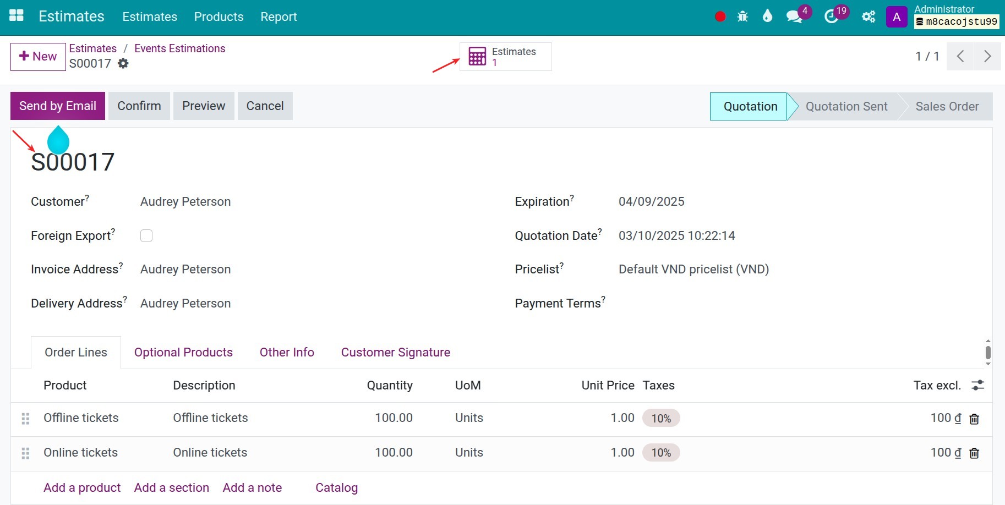
Task: Open the conversations chat icon
Action: (x=794, y=17)
